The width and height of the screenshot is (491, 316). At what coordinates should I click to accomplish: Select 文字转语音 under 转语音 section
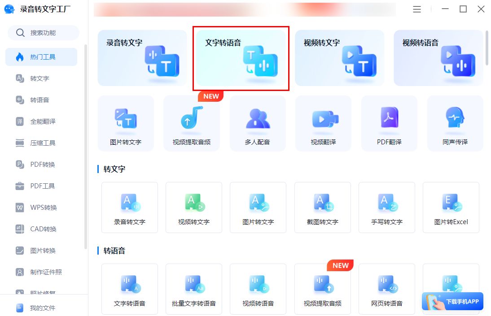130,289
